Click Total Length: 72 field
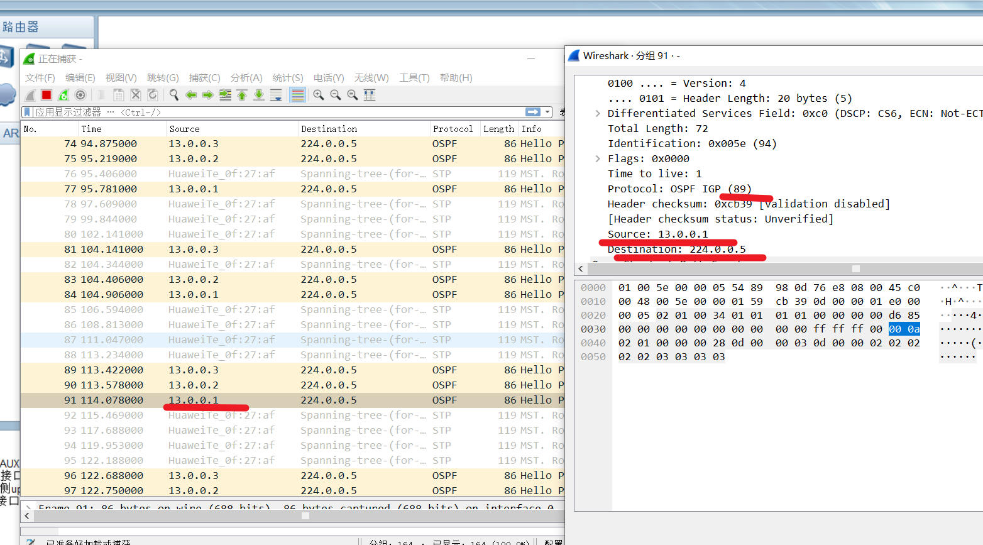The height and width of the screenshot is (545, 983). tap(657, 129)
